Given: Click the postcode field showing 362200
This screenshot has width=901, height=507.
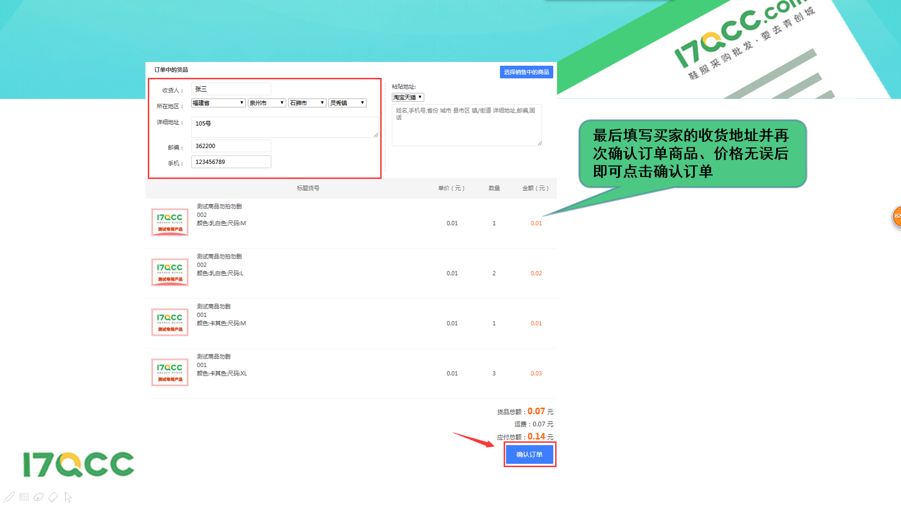Looking at the screenshot, I should (x=231, y=146).
